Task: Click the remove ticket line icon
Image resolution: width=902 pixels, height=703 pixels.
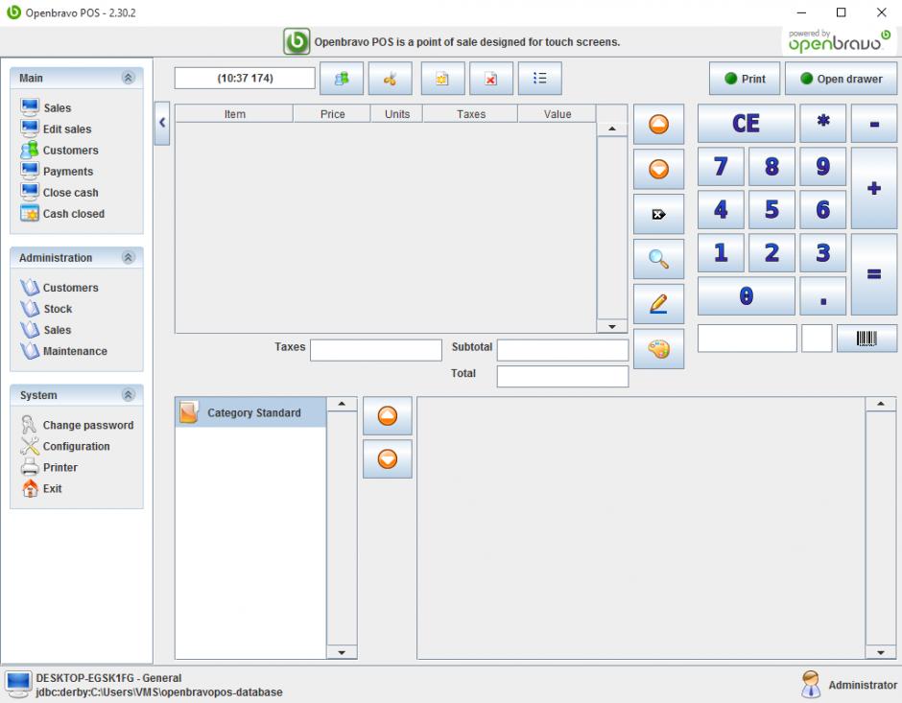Action: click(x=658, y=214)
